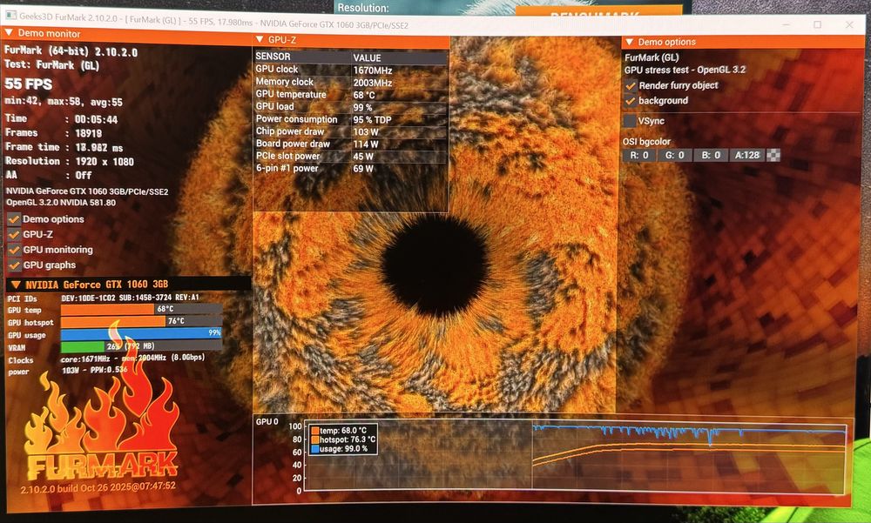This screenshot has width=871, height=523.
Task: Click the 114 W board power value
Action: pos(366,144)
